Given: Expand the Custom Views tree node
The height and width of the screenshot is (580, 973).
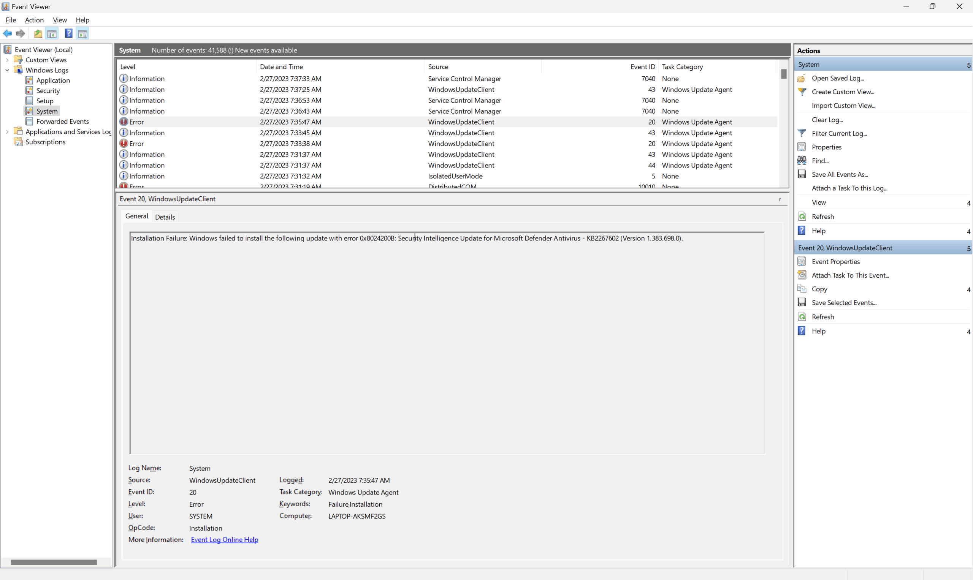Looking at the screenshot, I should point(8,60).
